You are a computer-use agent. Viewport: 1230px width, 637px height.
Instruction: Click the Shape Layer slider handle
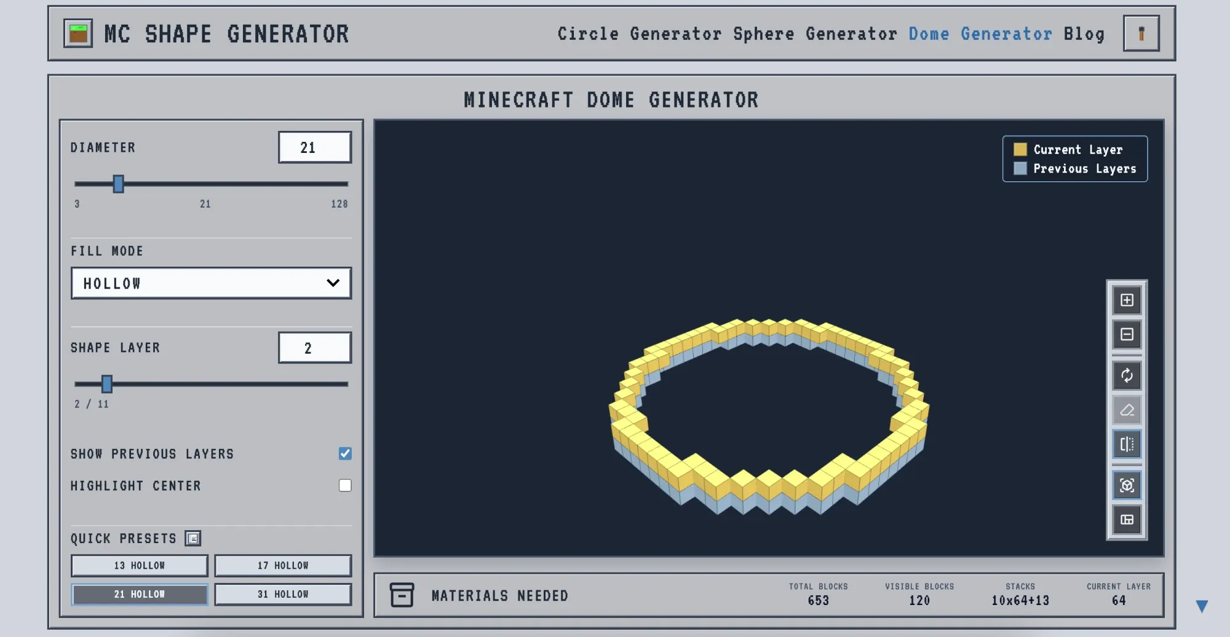click(x=106, y=384)
